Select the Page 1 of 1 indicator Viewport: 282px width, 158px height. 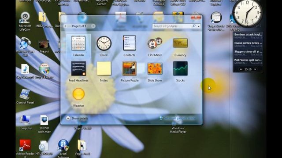[x=79, y=26]
